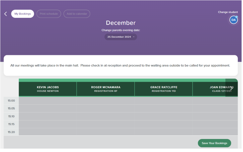Select the Grace Ratcliffe column header
The height and width of the screenshot is (152, 243).
click(163, 89)
